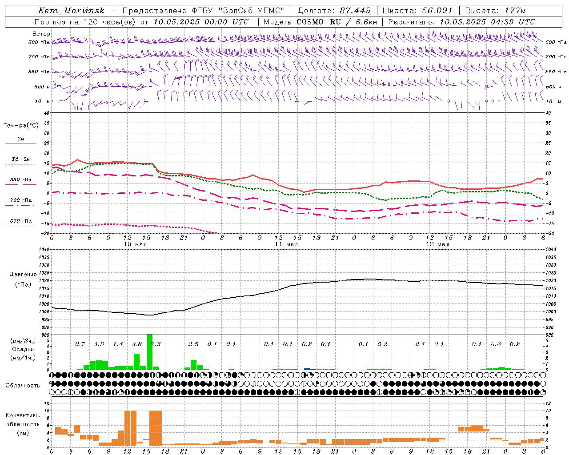Click the Тем-ра(°C) panel label
The height and width of the screenshot is (455, 569).
[21, 126]
